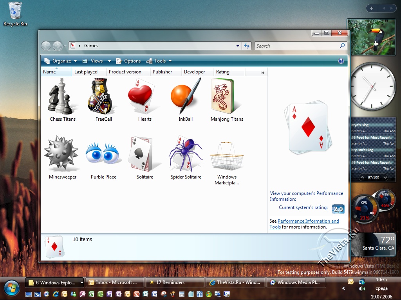The width and height of the screenshot is (401, 300).
Task: Select the FreeCell game icon
Action: coord(100,96)
